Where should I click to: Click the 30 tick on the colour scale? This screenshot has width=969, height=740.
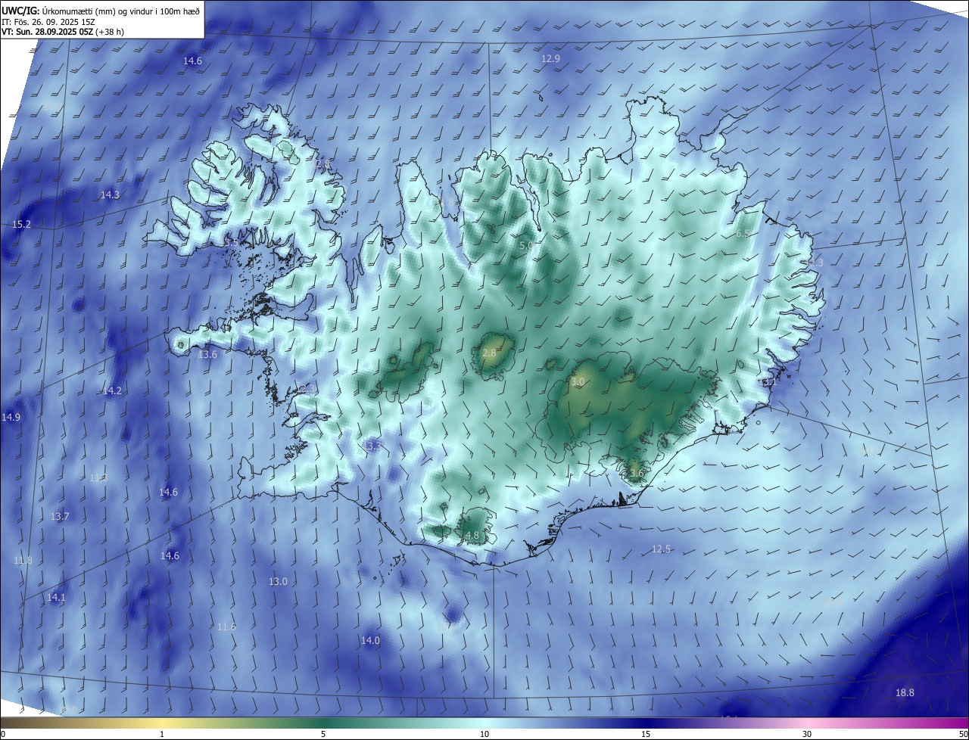(x=807, y=735)
